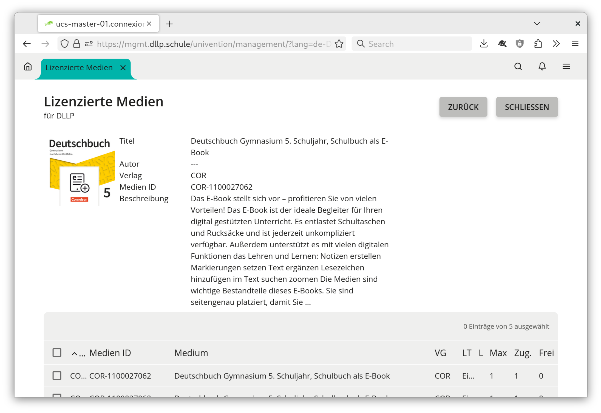This screenshot has width=601, height=413.
Task: Select the Lizenzierte Medien tab
Action: [x=79, y=68]
